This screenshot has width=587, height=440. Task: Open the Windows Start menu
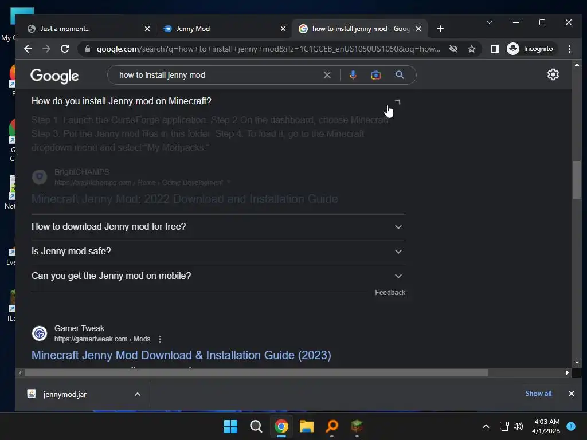[x=230, y=426]
